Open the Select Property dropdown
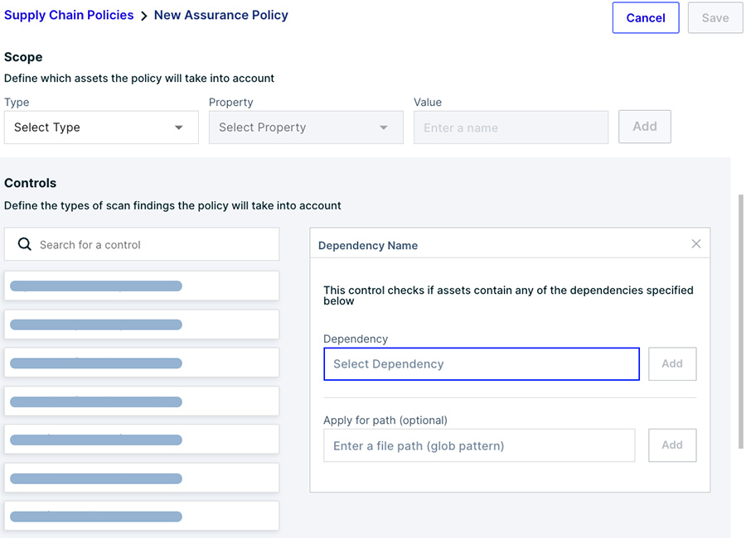The image size is (746, 538). pos(306,127)
